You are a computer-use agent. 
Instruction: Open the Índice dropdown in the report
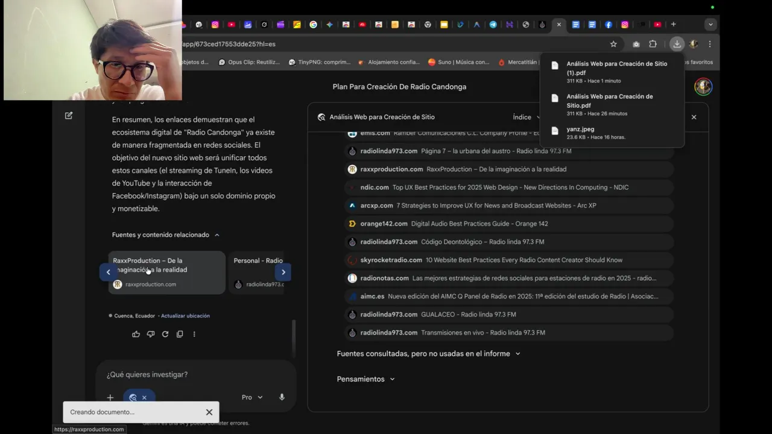(x=526, y=117)
